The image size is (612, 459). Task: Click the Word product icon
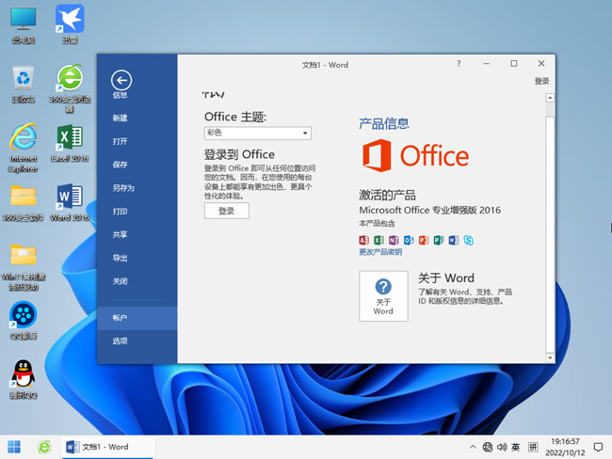pos(454,240)
